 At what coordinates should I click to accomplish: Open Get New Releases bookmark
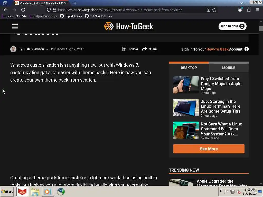tap(98, 16)
